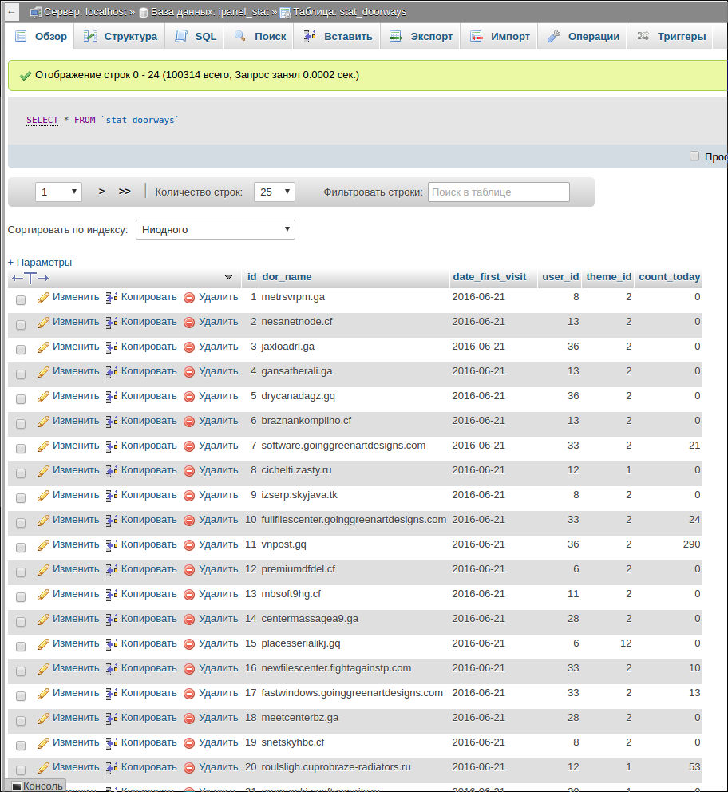Expand the + Параметры options section
This screenshot has height=792, width=728.
click(x=40, y=262)
